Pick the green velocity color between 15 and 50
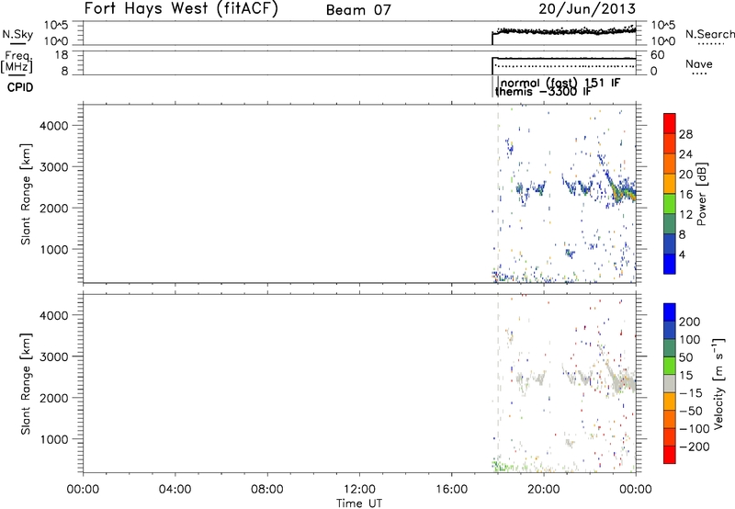The image size is (735, 509). [670, 366]
